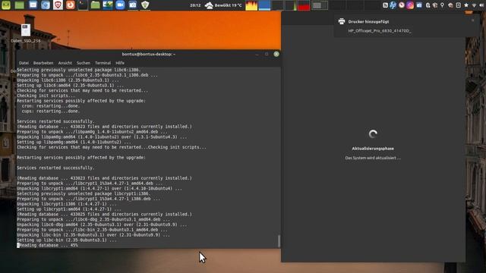Click the green show-desktop panel icon
The image size is (486, 273).
(x=20, y=5)
